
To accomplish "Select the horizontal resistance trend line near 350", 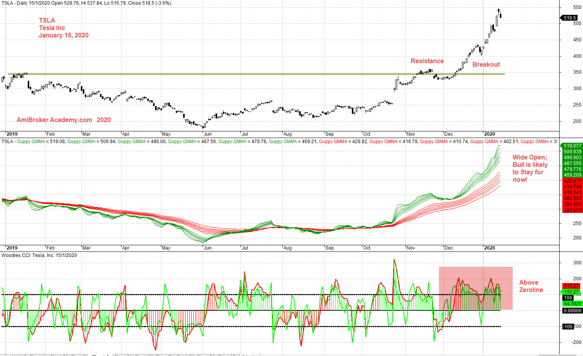I will (256, 74).
